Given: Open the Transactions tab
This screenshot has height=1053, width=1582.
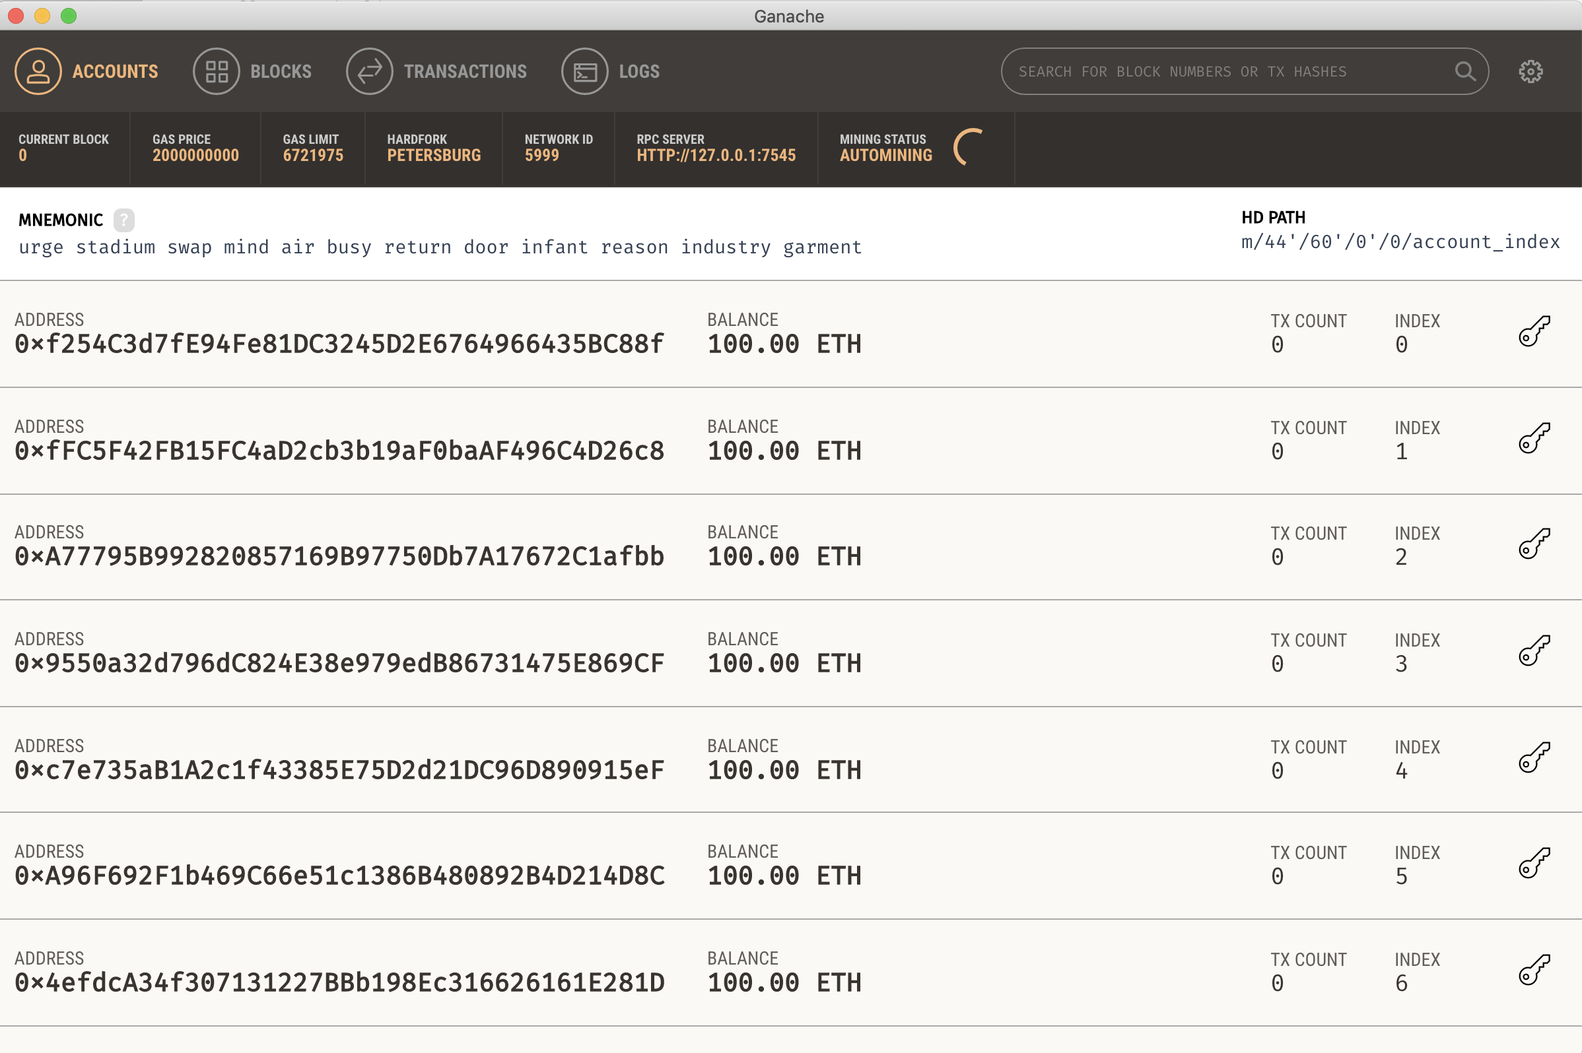Looking at the screenshot, I should [x=437, y=71].
